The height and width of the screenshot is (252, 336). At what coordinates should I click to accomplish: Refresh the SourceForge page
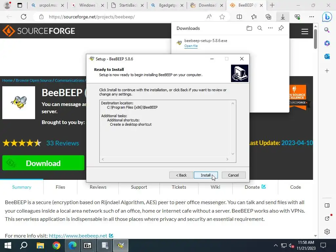24,17
